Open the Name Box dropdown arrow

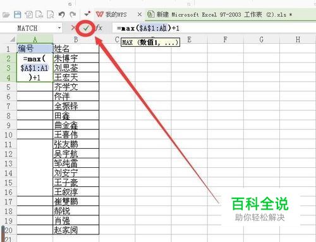(x=59, y=28)
